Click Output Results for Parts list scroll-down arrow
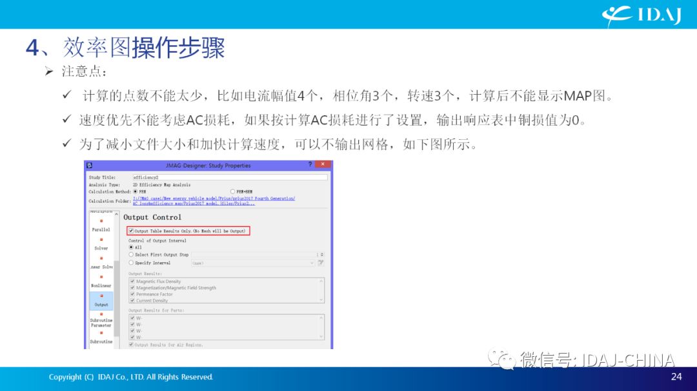Viewport: 697px width, 391px height. pos(321,337)
